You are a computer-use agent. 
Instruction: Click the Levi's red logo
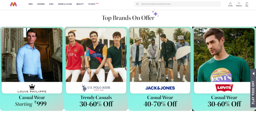coord(224,88)
